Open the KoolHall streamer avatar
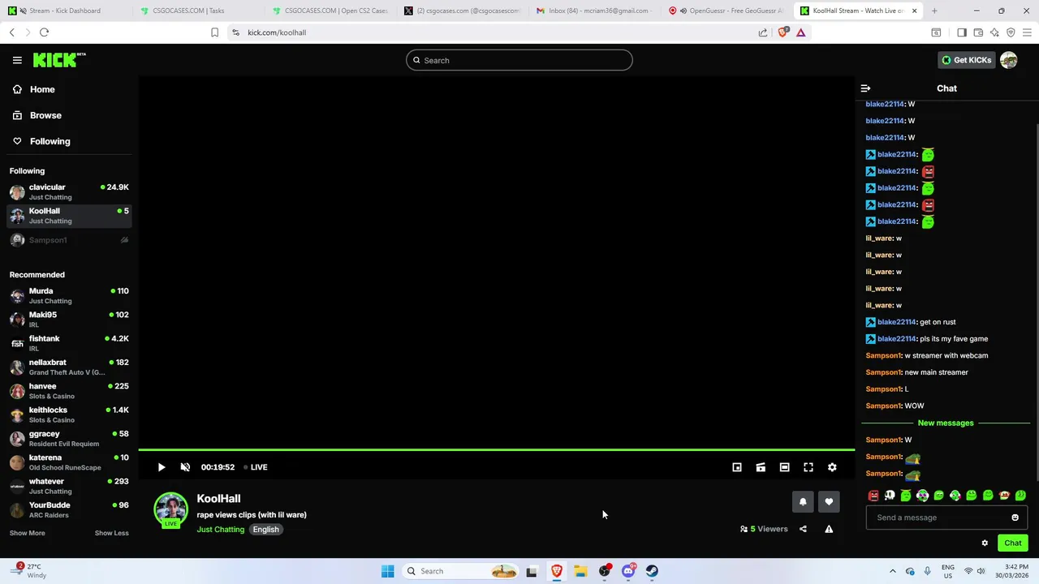The width and height of the screenshot is (1039, 584). point(170,509)
